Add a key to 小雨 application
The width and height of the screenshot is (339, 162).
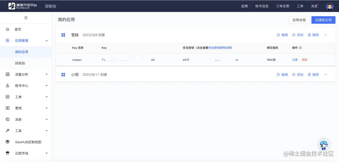(298, 74)
